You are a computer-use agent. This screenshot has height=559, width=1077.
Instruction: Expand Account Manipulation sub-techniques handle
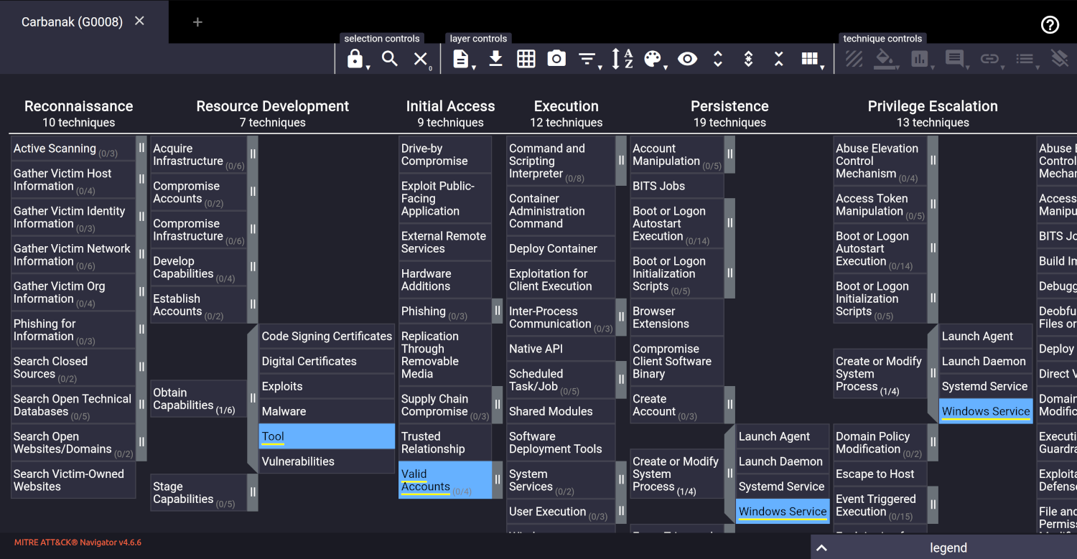coord(729,154)
